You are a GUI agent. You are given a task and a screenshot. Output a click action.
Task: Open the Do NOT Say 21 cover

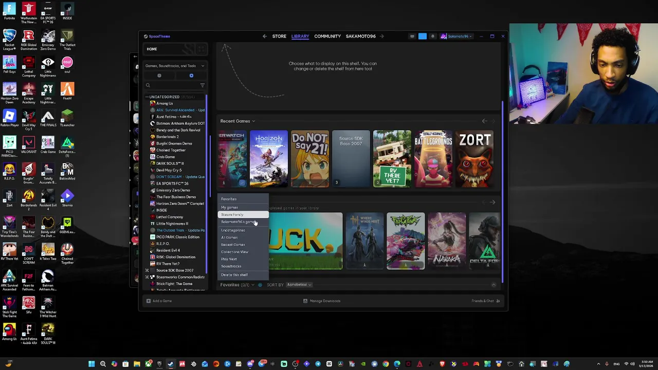309,159
